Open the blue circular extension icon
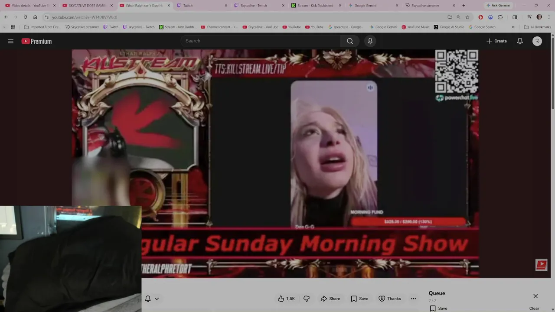Viewport: 555px width, 312px height. (x=490, y=17)
